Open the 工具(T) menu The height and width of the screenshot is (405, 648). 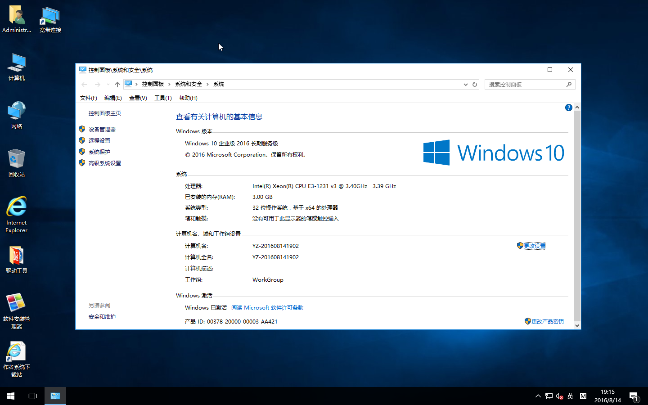click(x=163, y=98)
